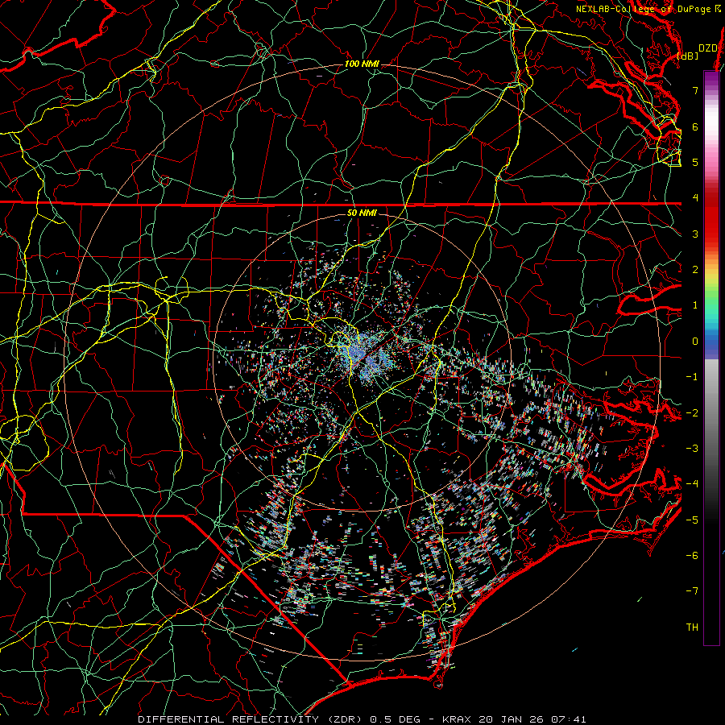Click "(ZDR)" in the bottom caption

click(x=345, y=719)
